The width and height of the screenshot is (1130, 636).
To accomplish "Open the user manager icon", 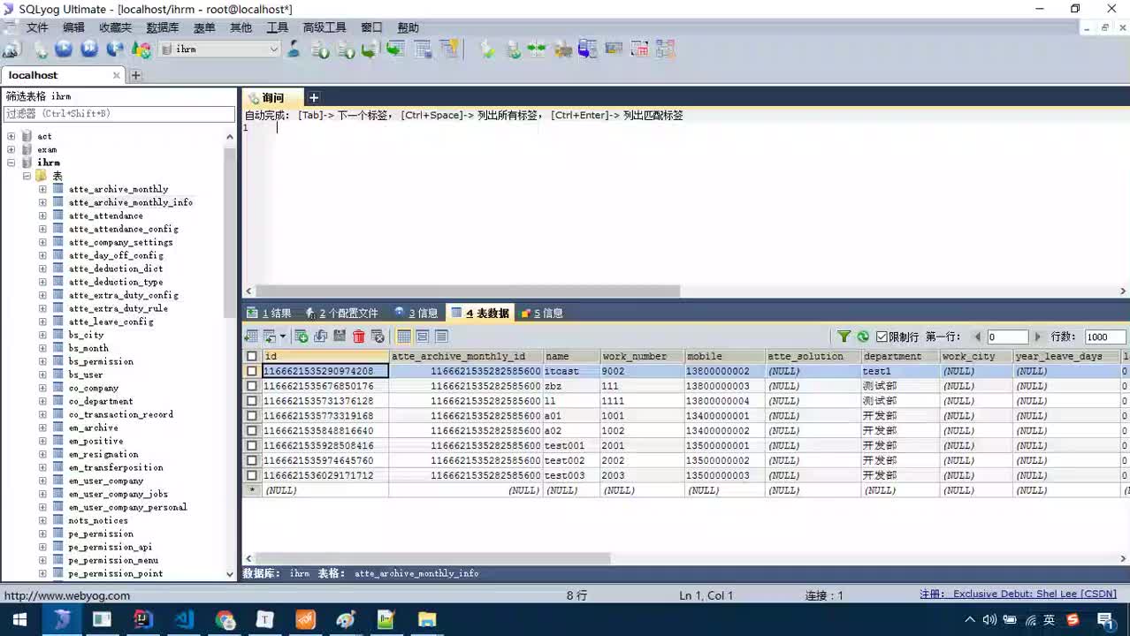I will coord(293,49).
